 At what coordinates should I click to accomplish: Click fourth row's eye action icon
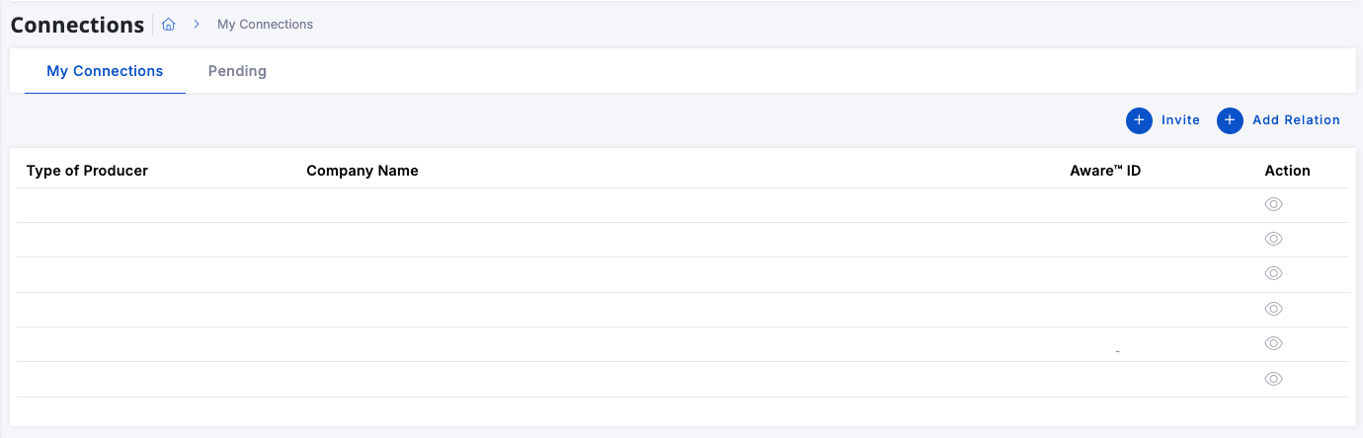pos(1273,309)
